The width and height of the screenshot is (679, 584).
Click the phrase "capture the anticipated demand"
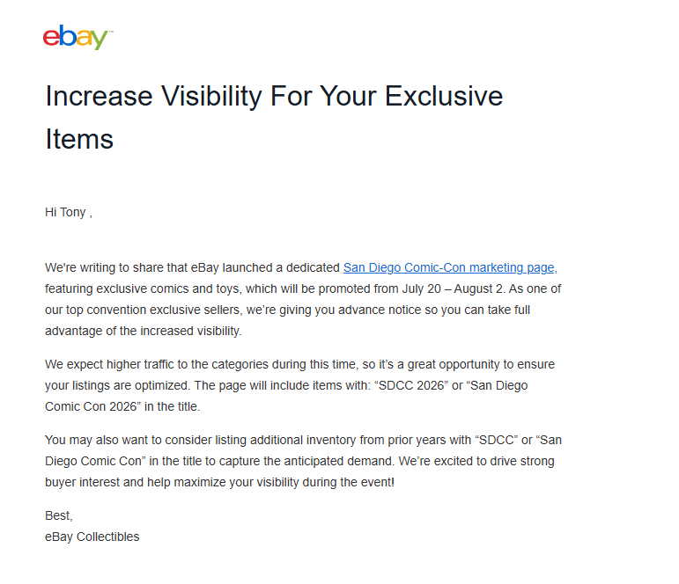(x=306, y=462)
